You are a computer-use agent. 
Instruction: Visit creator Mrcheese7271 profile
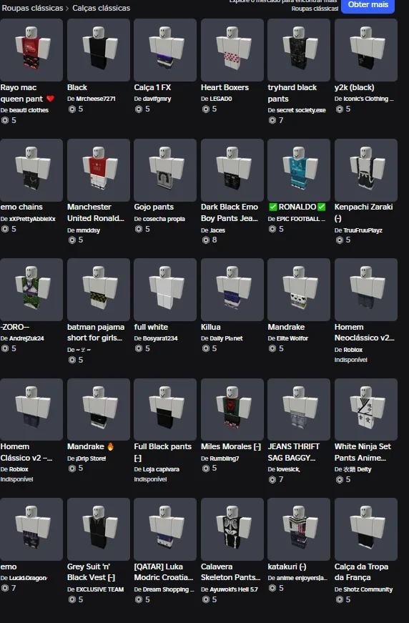point(95,99)
